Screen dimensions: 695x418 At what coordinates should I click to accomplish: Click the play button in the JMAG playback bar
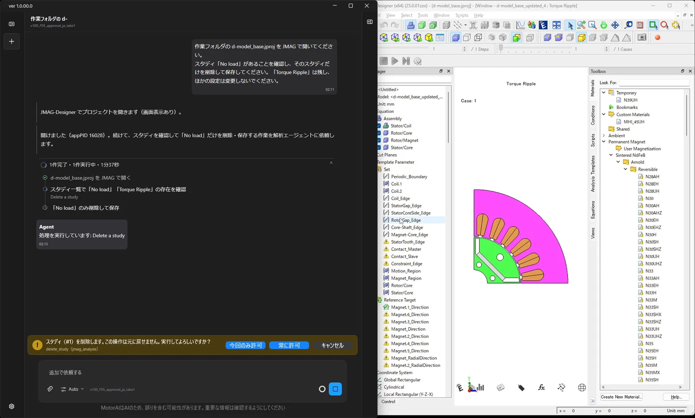pyautogui.click(x=395, y=61)
